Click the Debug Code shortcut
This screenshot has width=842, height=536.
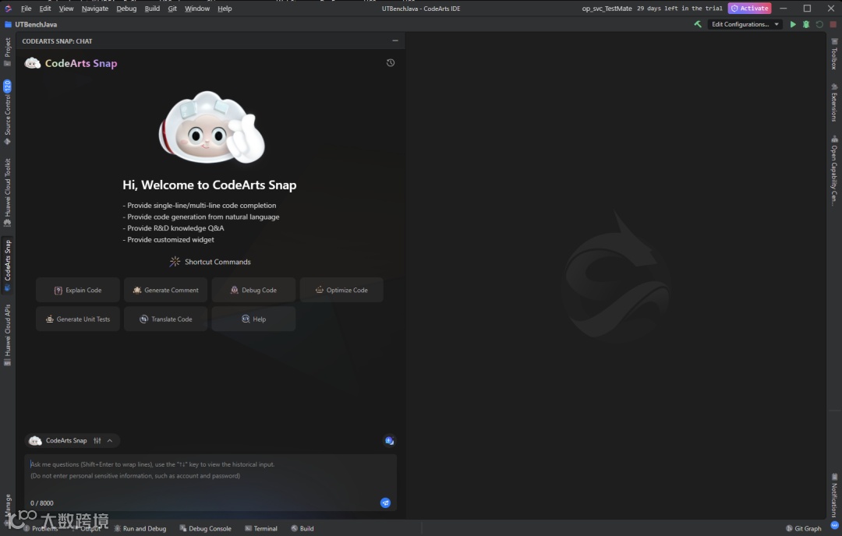[253, 290]
